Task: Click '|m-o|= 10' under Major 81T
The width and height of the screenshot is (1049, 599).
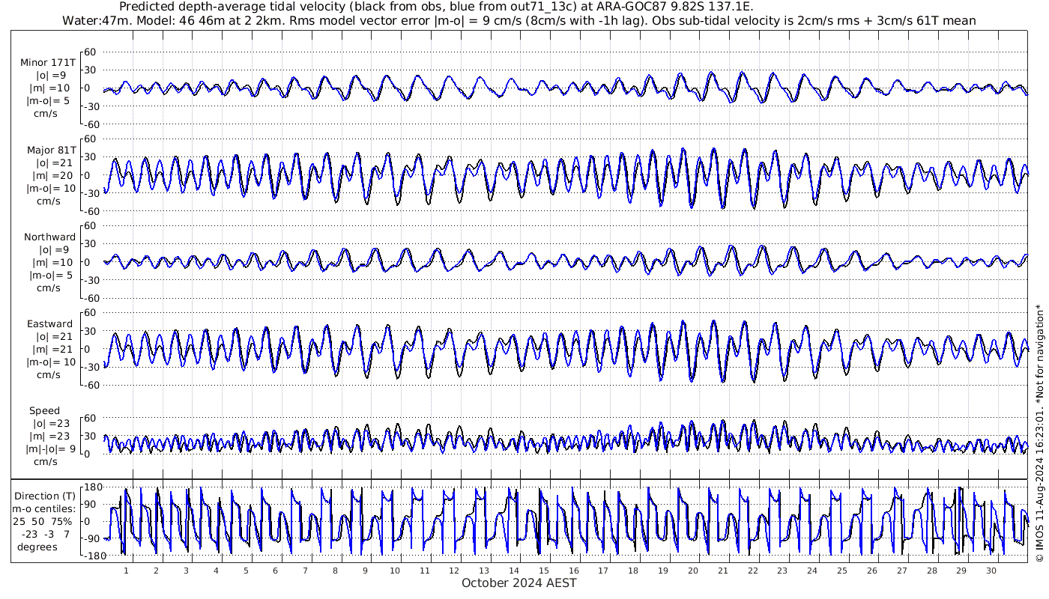Action: 50,188
